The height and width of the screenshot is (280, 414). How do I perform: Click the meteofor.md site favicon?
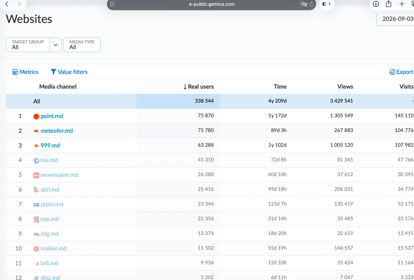[36, 131]
